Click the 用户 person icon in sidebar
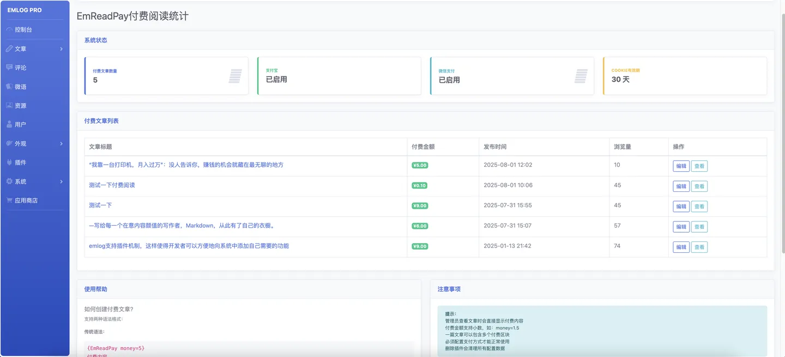Screen dimensions: 785x357 tap(9, 124)
